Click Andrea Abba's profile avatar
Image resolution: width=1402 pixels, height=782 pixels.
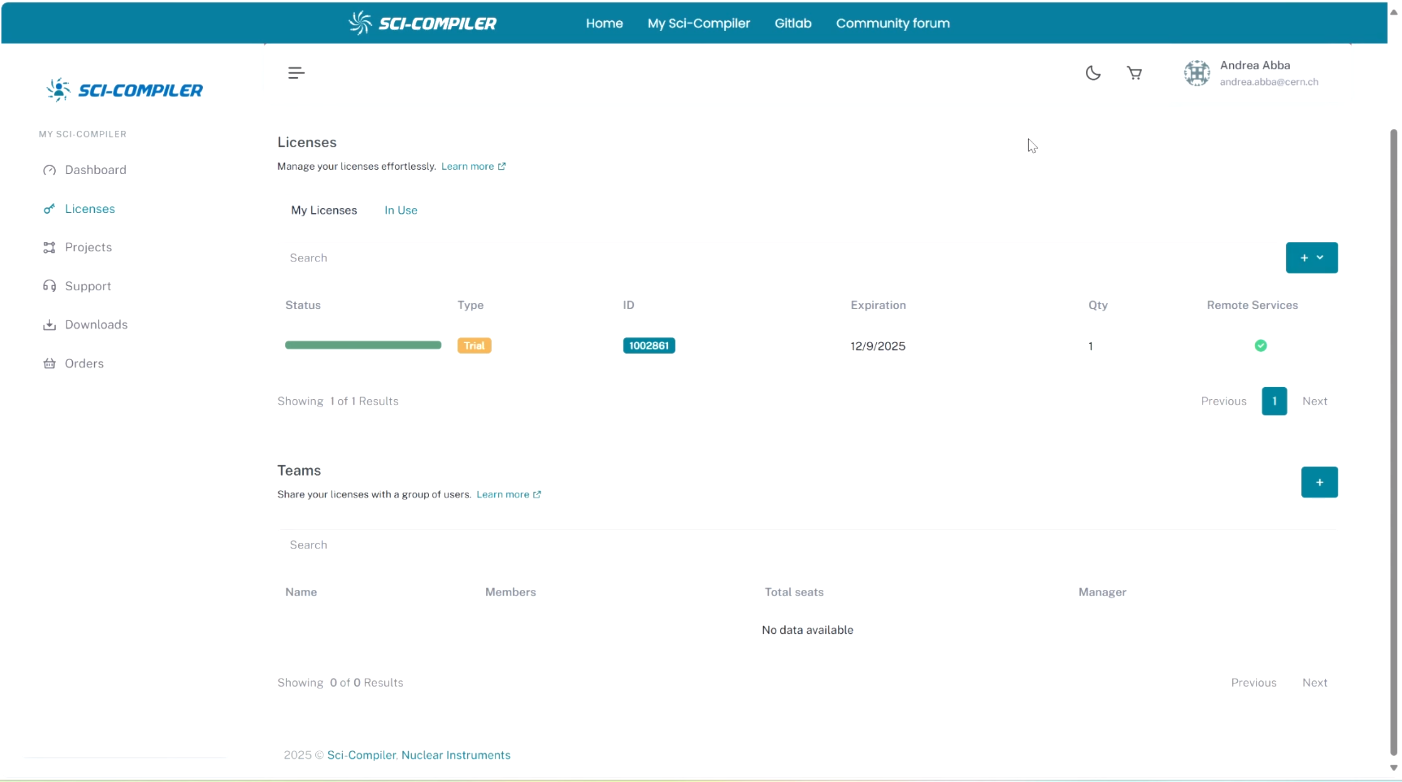(x=1197, y=73)
